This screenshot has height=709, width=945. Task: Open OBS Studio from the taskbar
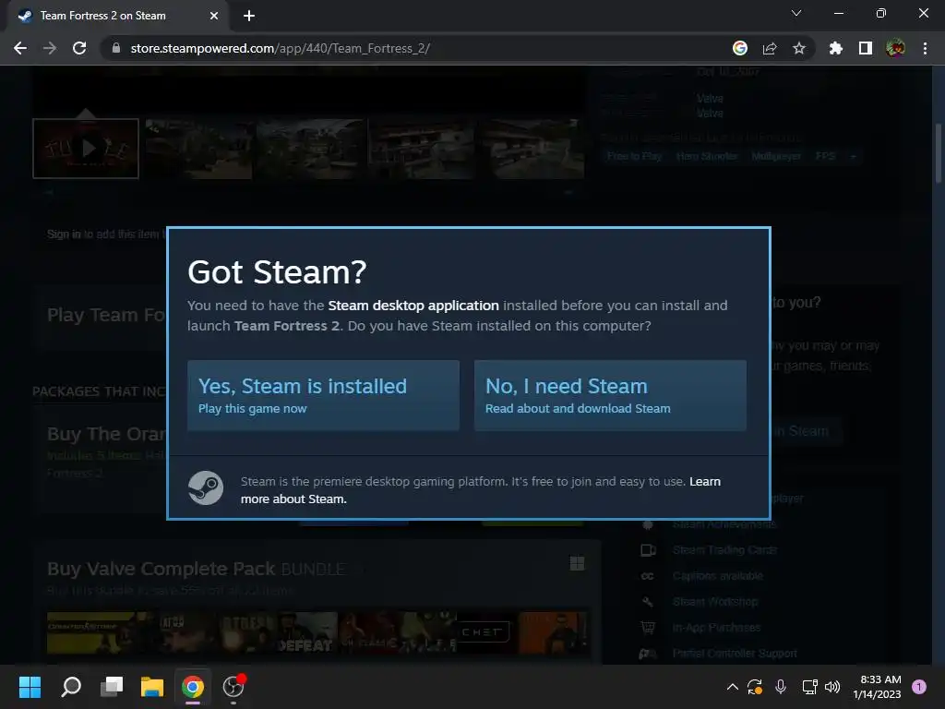coord(233,687)
